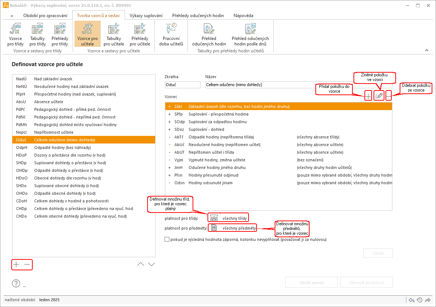
Task: Click the Uložit vzorce button
Action: 312,282
